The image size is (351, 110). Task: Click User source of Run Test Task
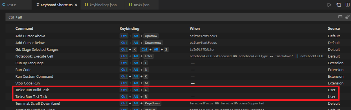[332, 97]
